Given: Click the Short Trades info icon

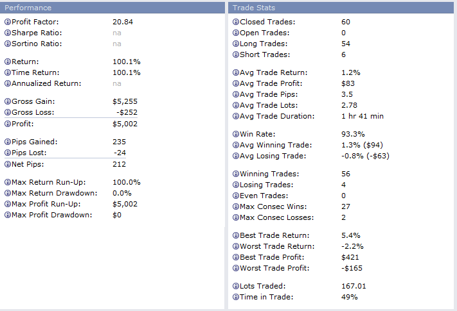Looking at the screenshot, I should pyautogui.click(x=236, y=55).
